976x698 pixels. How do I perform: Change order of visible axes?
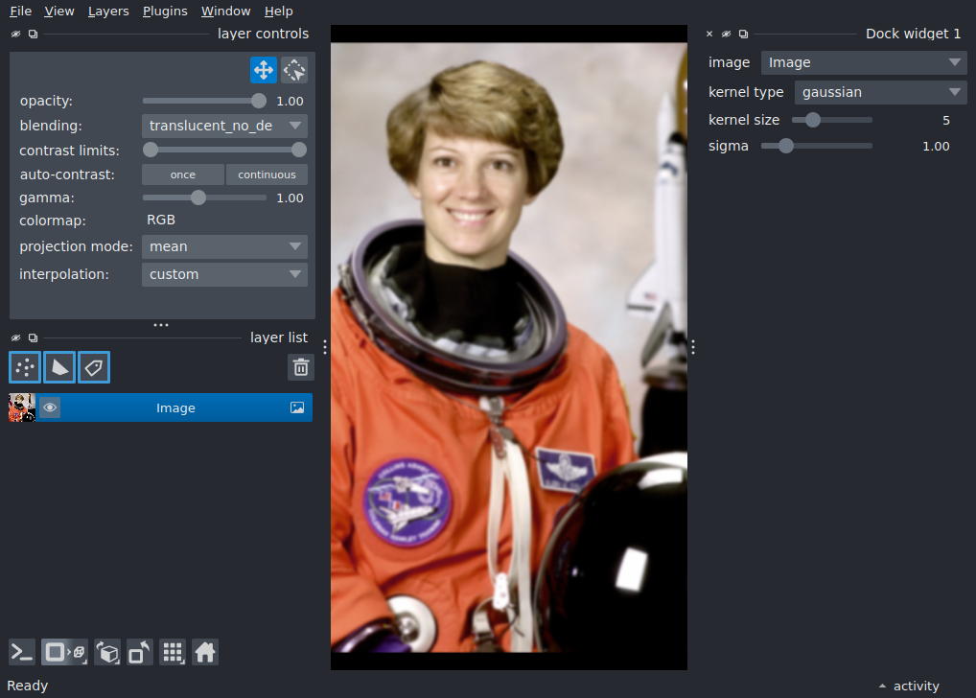(x=107, y=653)
